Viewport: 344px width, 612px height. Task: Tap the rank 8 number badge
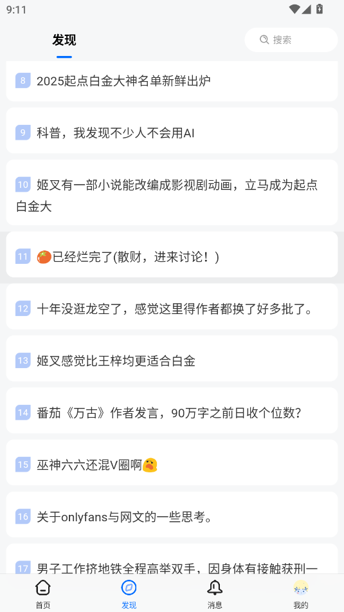tap(23, 81)
